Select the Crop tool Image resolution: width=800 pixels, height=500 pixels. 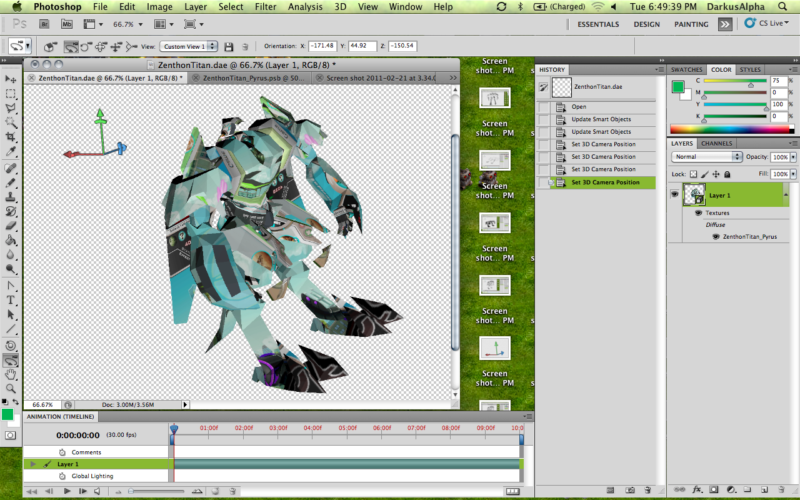tap(11, 137)
